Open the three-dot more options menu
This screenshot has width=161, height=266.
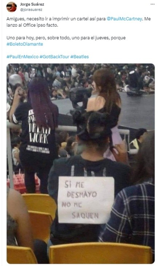(x=153, y=4)
